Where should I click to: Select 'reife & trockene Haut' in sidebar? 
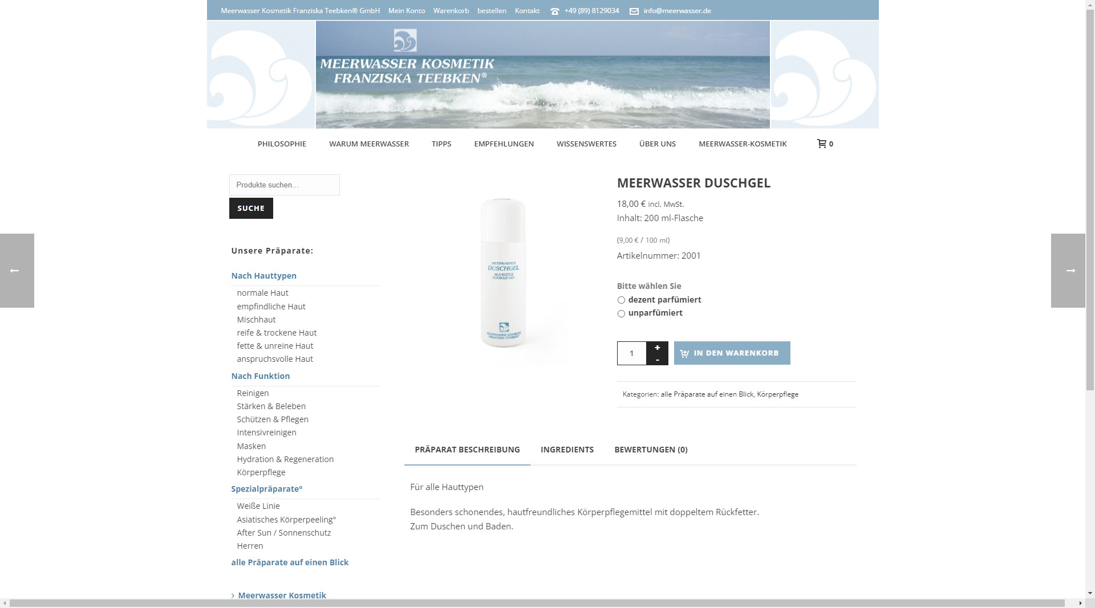[x=277, y=332]
